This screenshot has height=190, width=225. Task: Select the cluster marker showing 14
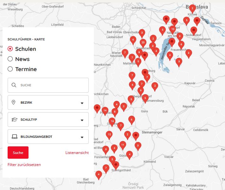105,110
